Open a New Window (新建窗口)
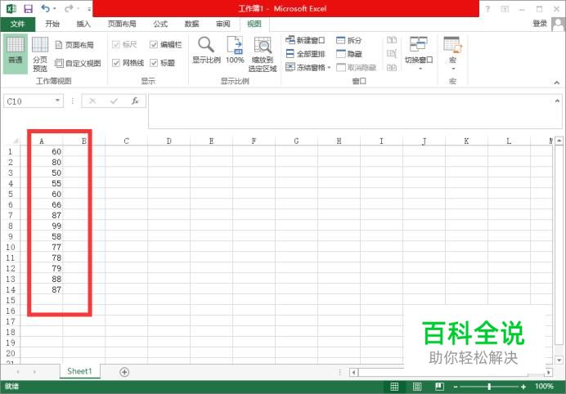The height and width of the screenshot is (394, 566). click(305, 40)
